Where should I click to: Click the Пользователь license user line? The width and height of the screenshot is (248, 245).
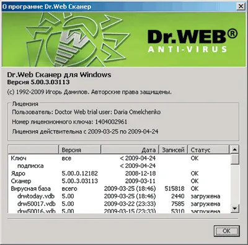(x=86, y=112)
